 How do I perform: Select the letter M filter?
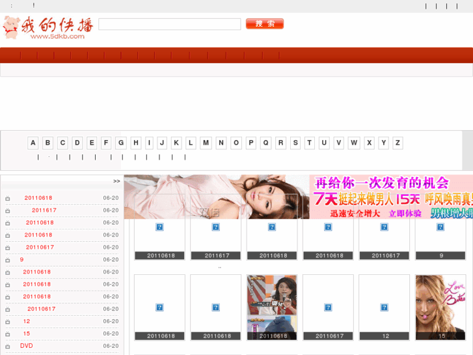[x=206, y=143]
